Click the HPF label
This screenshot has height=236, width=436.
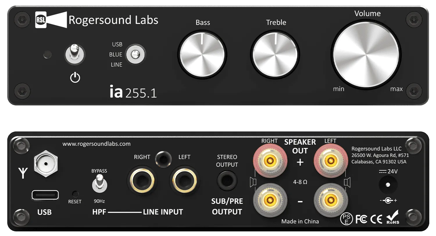pos(99,212)
